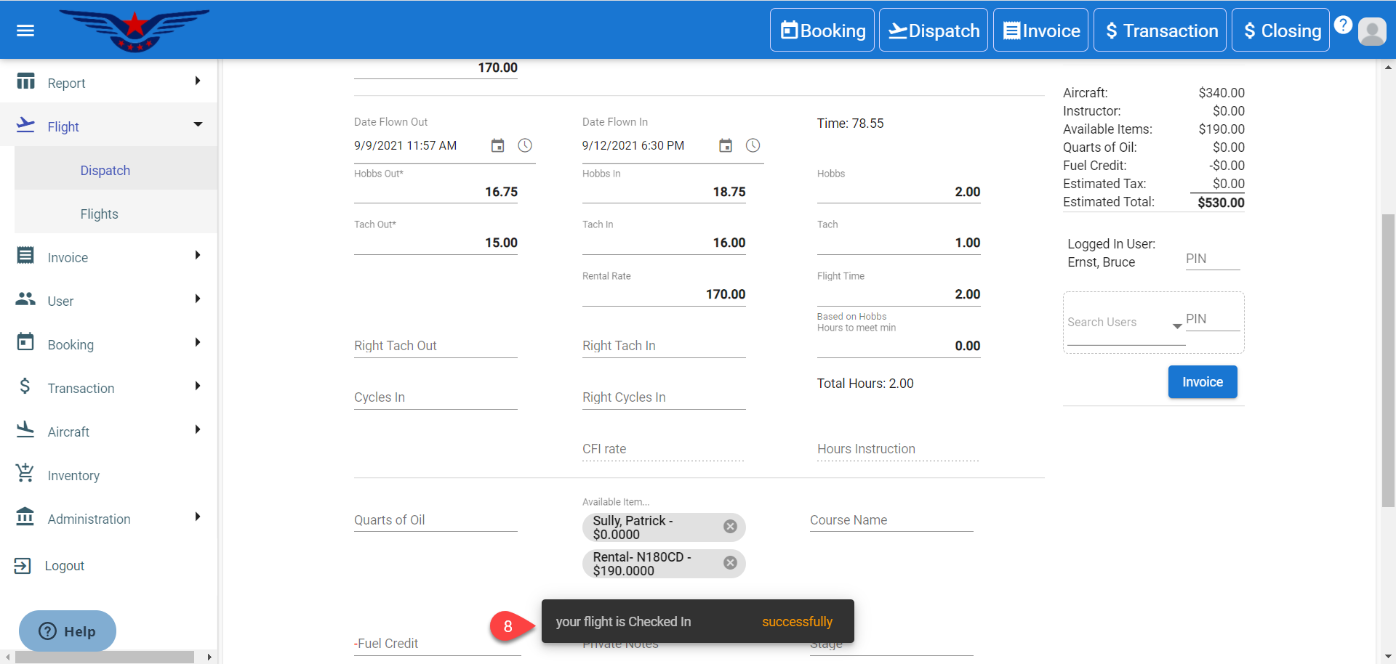Open the Search Users dropdown

pos(1176,325)
